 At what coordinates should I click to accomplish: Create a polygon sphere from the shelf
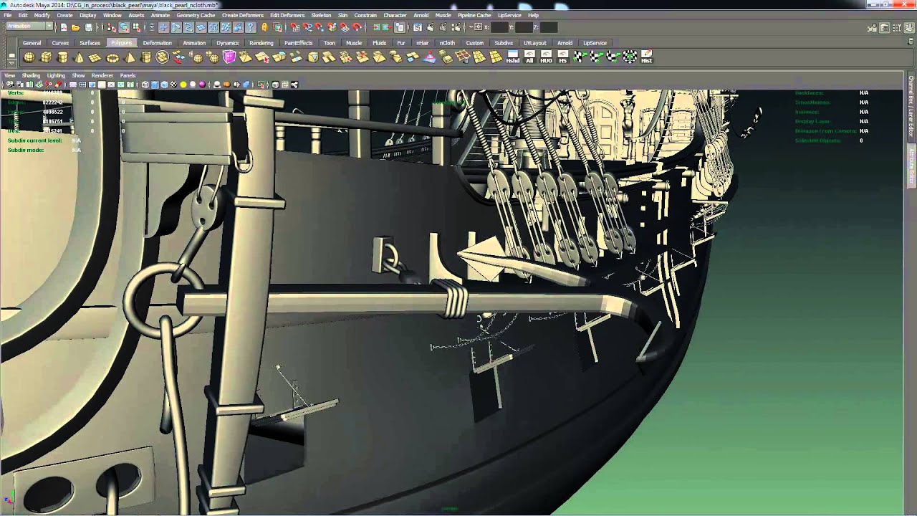(x=29, y=57)
